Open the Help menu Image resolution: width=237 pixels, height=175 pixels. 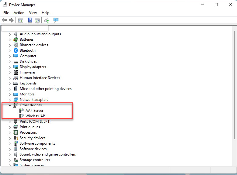(x=45, y=13)
